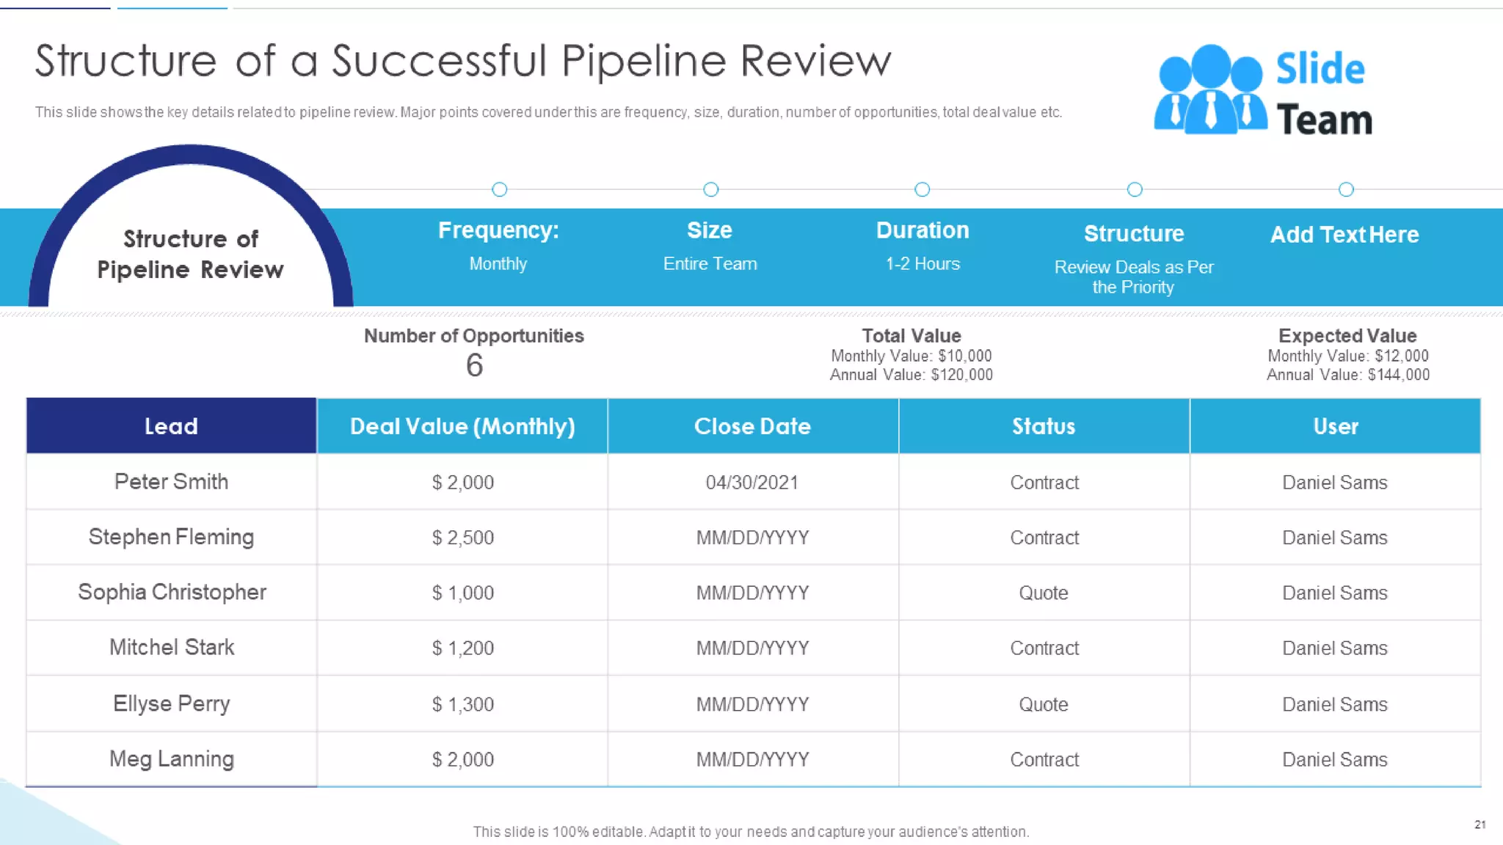The image size is (1503, 845).
Task: Click the 'Close Date' column header
Action: tap(753, 426)
